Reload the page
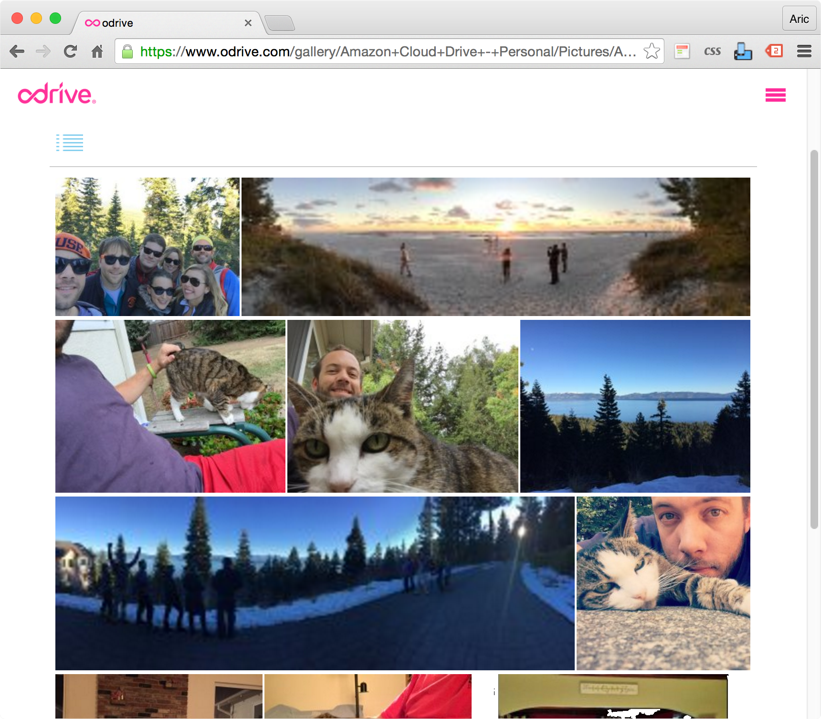This screenshot has width=821, height=719. [70, 51]
